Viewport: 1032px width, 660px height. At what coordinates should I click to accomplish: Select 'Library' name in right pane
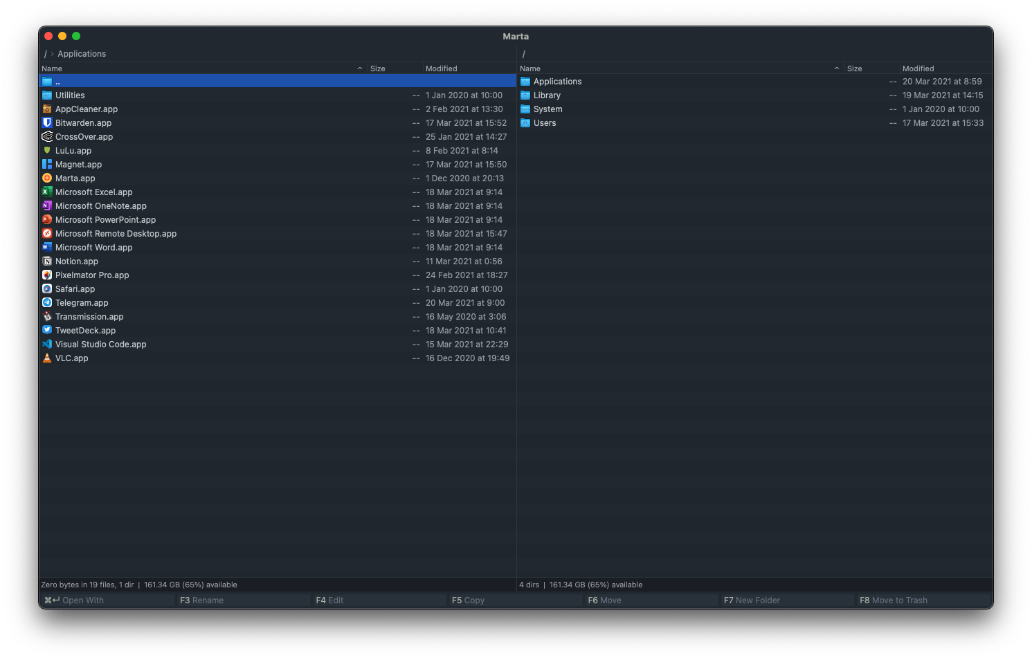click(547, 95)
